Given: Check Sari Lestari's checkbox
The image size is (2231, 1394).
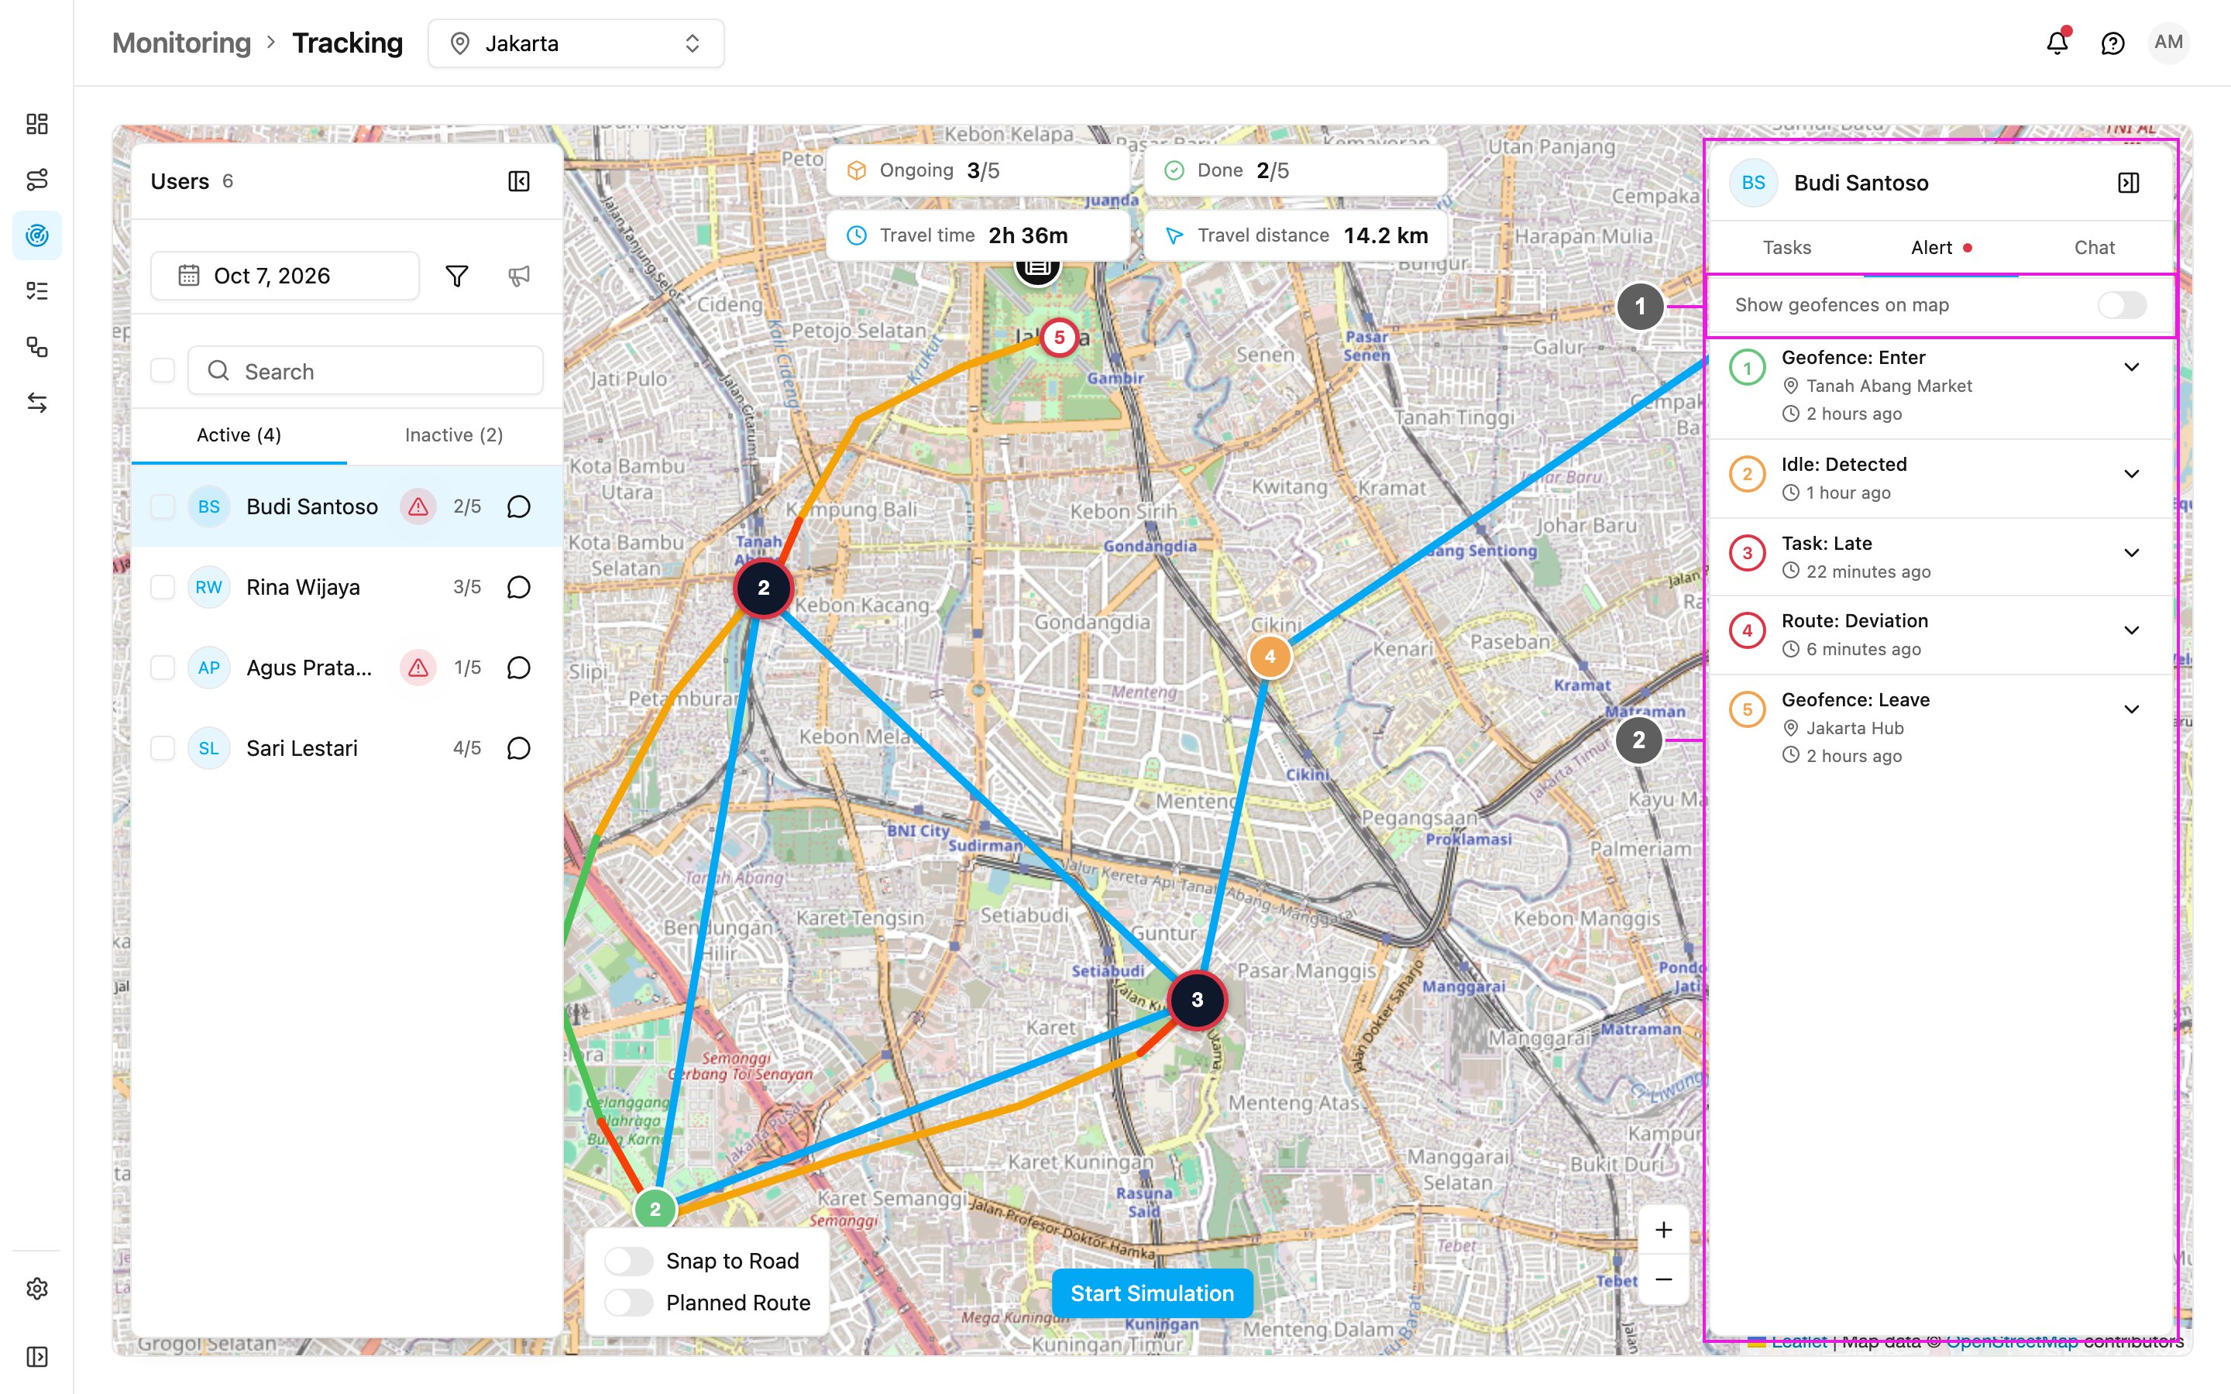Looking at the screenshot, I should [x=163, y=747].
